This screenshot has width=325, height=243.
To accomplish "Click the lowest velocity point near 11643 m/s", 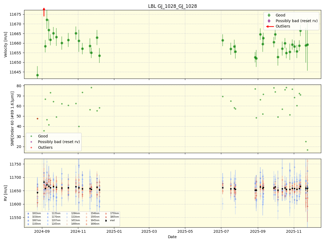I will (x=37, y=75).
